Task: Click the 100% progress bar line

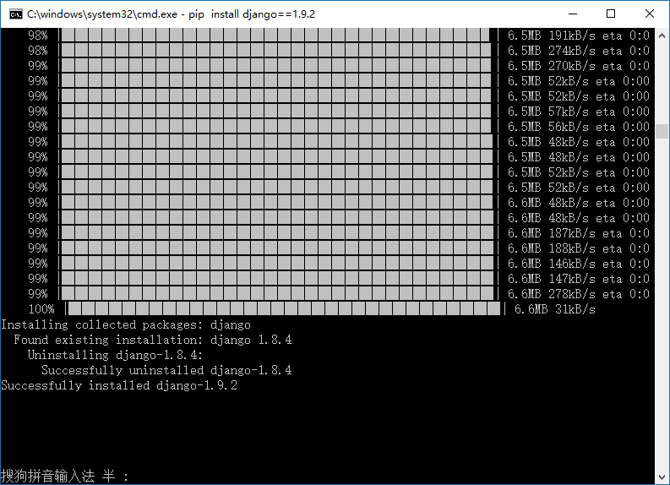Action: click(284, 308)
